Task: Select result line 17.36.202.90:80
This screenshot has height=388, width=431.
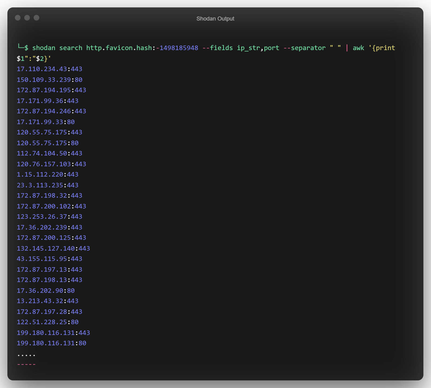Action: click(46, 291)
